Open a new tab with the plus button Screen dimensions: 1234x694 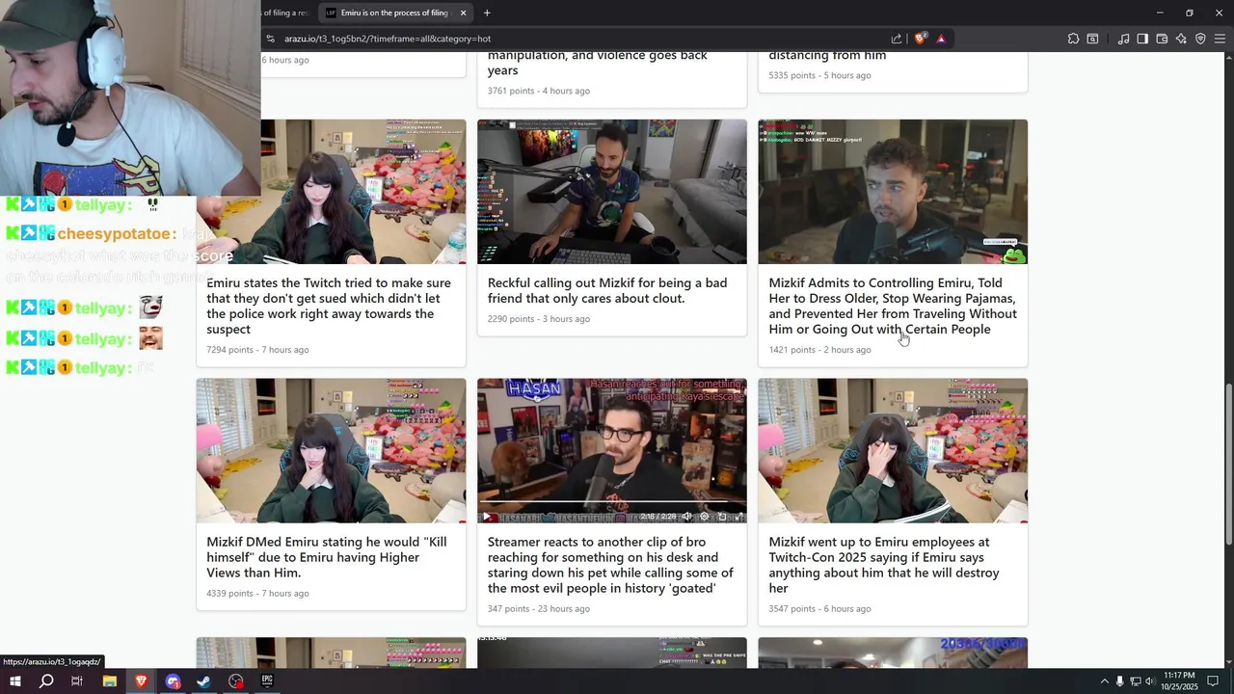pos(487,13)
